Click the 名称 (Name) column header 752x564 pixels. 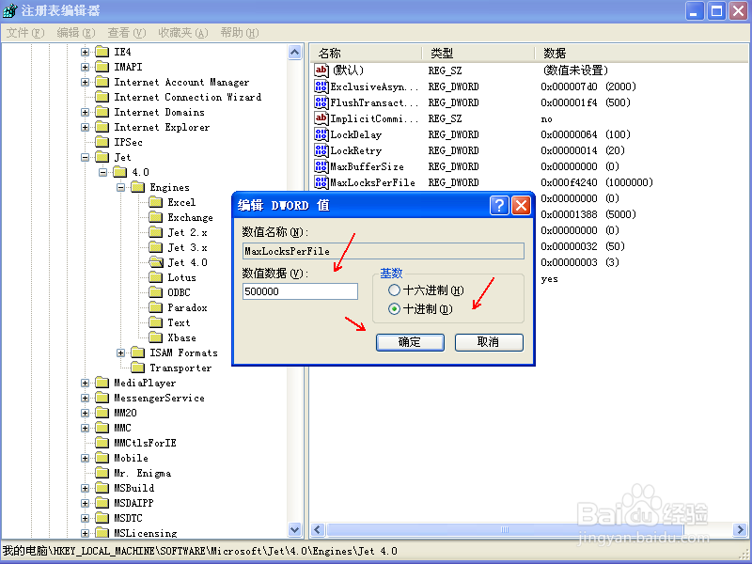point(367,53)
